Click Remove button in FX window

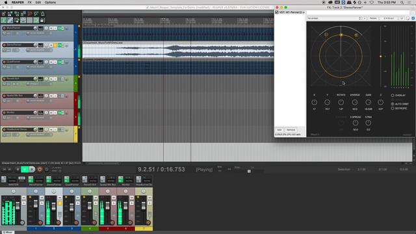pos(291,130)
